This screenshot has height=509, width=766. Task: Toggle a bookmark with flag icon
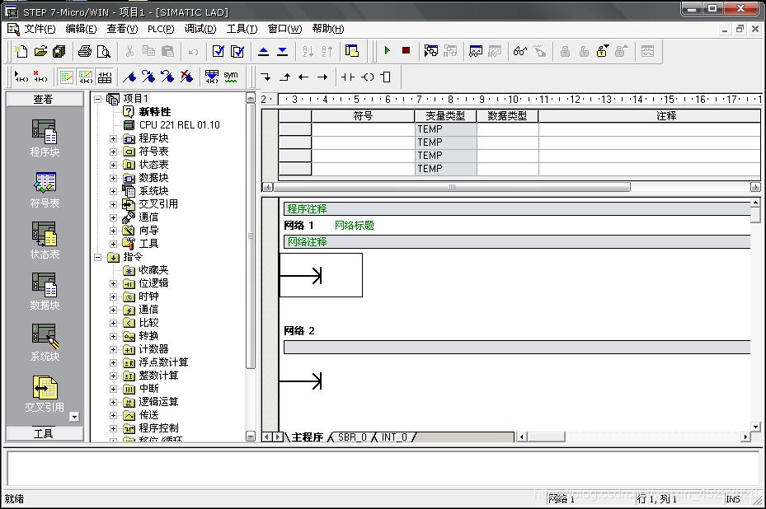(x=129, y=77)
